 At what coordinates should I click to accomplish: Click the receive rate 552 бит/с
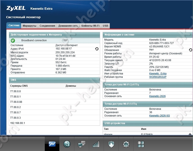61,62
